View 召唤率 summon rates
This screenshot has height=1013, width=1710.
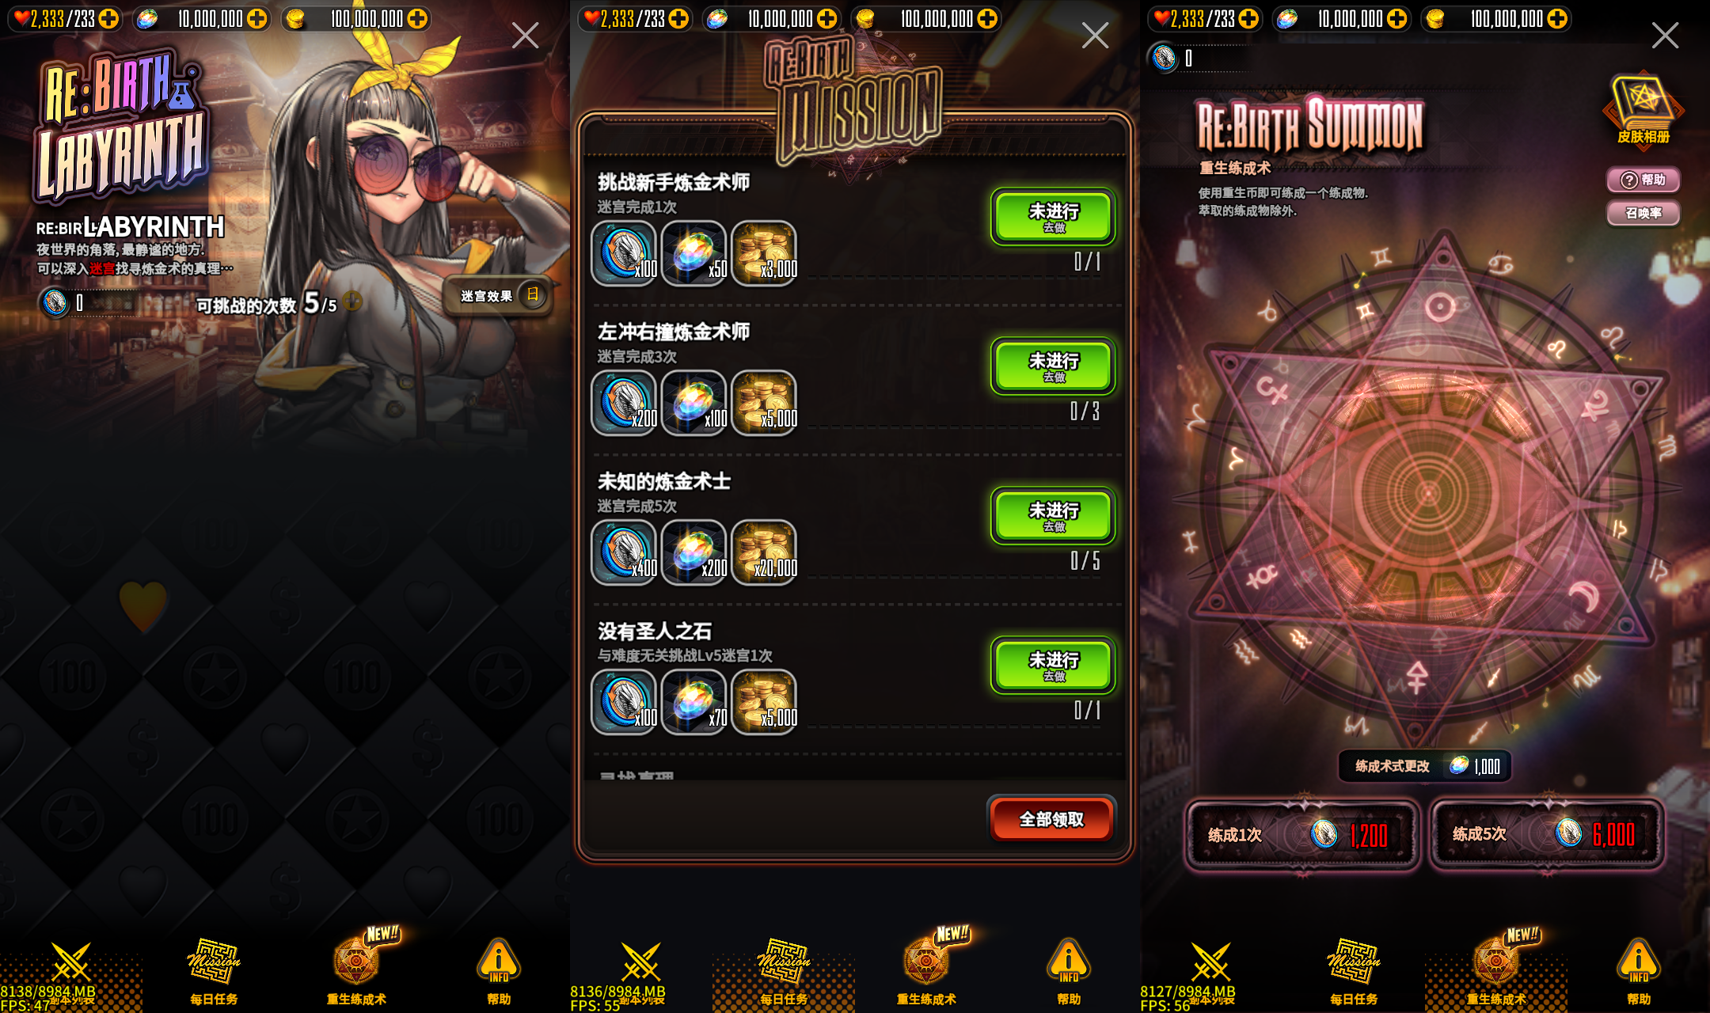1643,213
